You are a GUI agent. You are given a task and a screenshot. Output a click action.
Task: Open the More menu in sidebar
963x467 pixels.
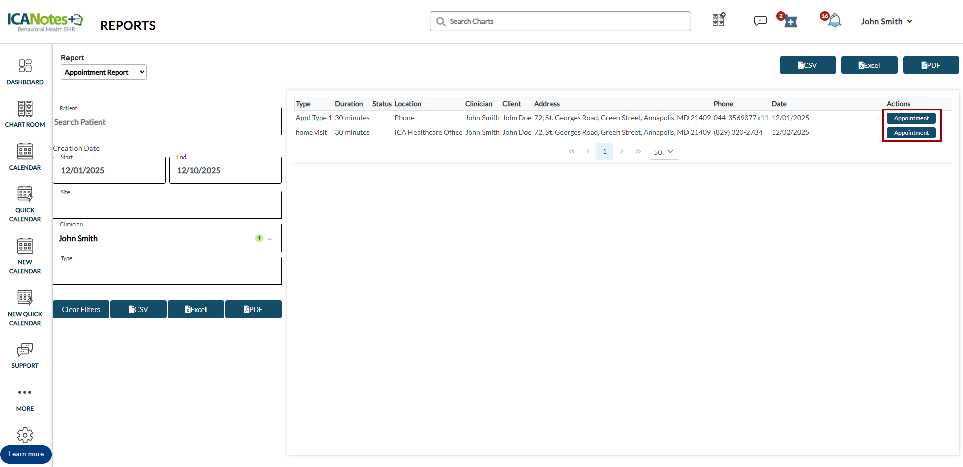pos(25,398)
